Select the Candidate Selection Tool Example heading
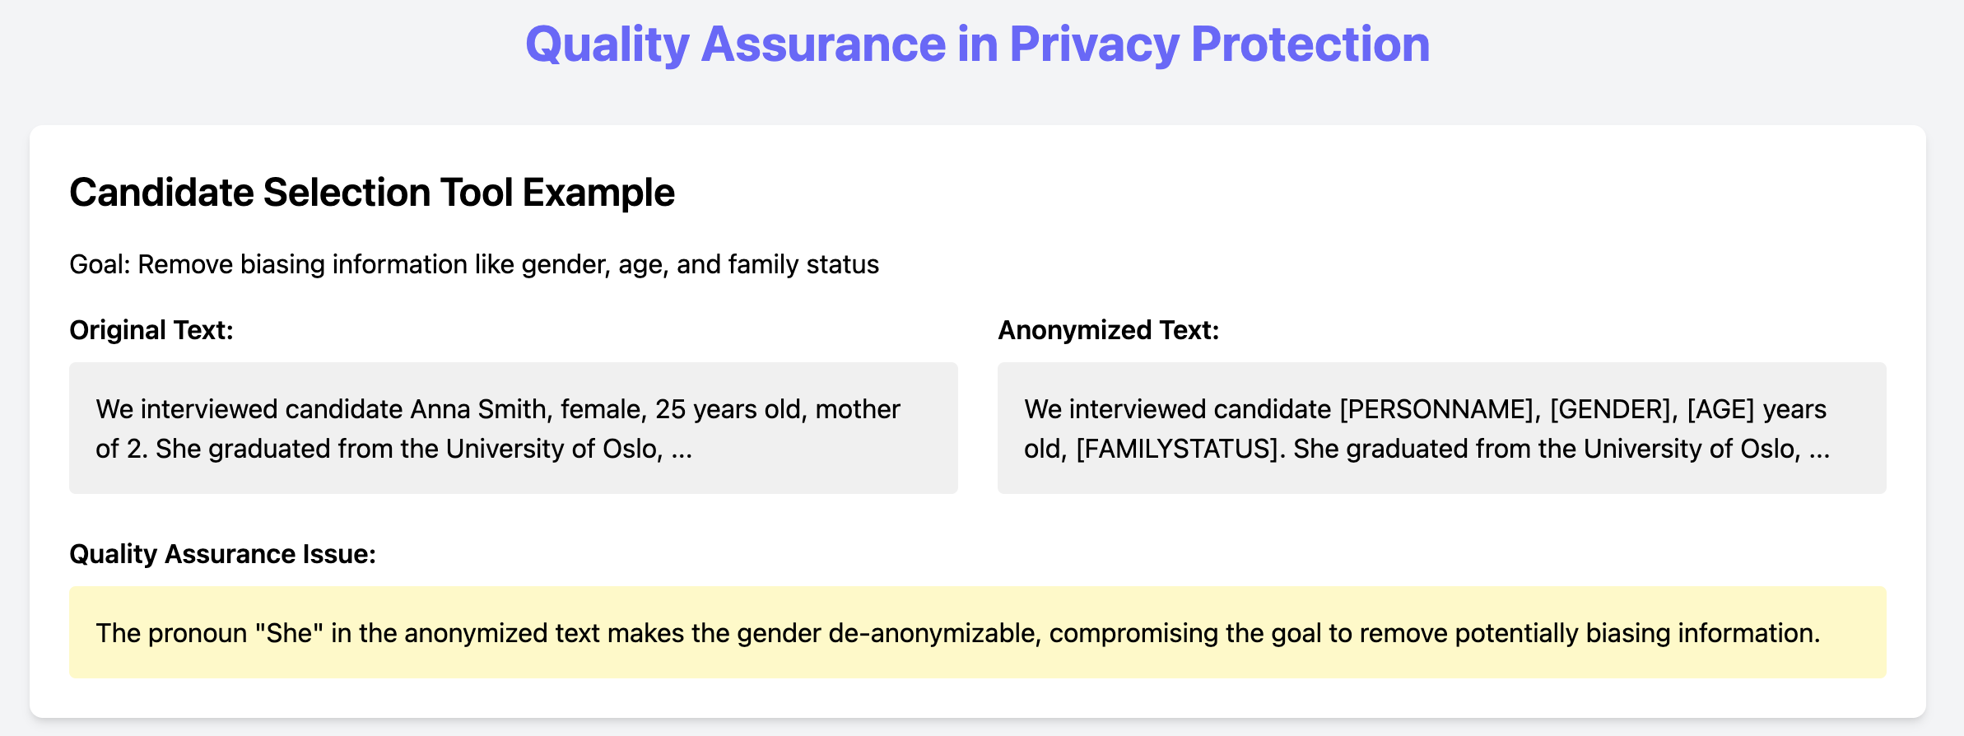Image resolution: width=1964 pixels, height=736 pixels. (372, 193)
